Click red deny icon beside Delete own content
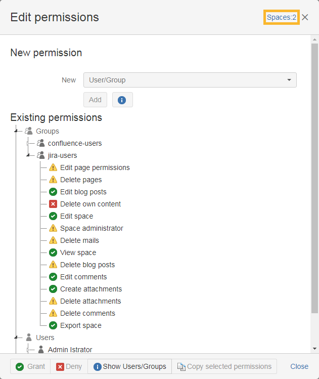319x379 pixels. click(53, 204)
